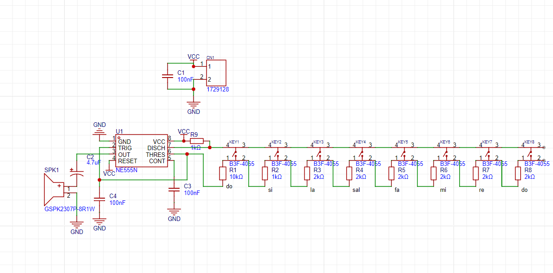Click the CN1 designator text
The width and height of the screenshot is (553, 273).
click(210, 57)
